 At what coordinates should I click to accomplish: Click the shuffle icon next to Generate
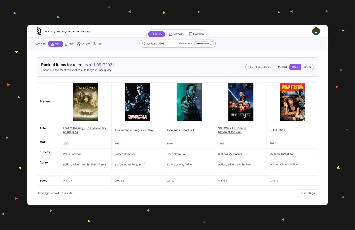click(x=192, y=44)
